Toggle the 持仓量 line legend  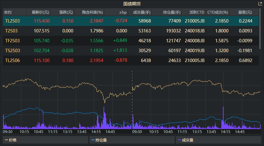click(x=98, y=140)
